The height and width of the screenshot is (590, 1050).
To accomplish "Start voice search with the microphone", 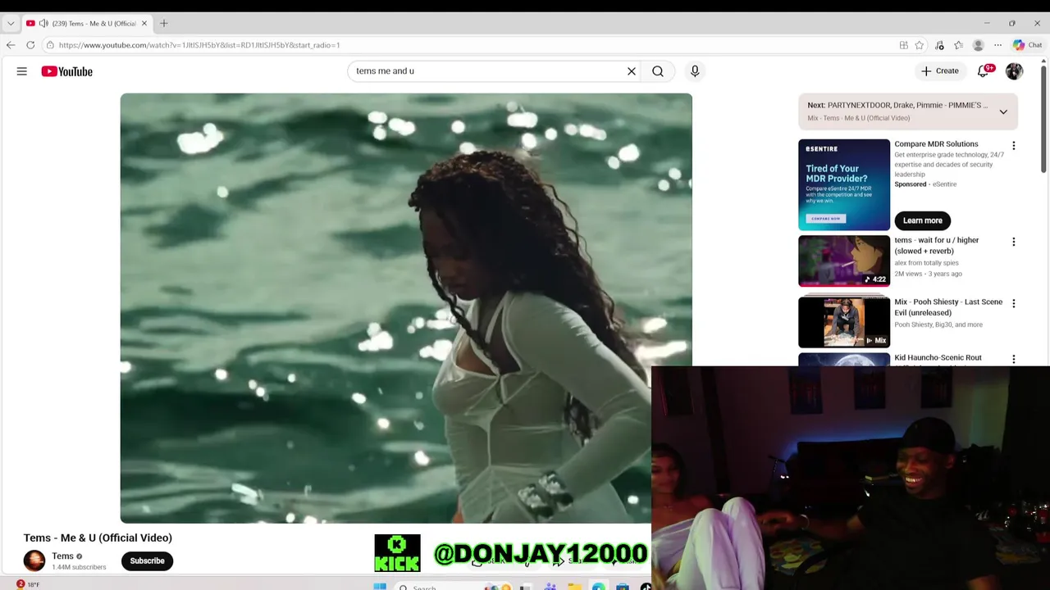I will click(x=695, y=71).
